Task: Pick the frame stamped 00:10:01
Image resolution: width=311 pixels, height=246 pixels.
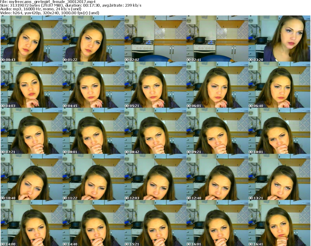Action: pyautogui.click(x=279, y=131)
